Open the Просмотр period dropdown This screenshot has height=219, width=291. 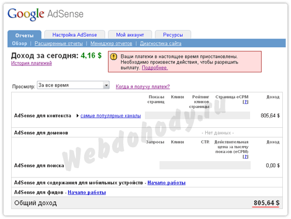(73, 85)
